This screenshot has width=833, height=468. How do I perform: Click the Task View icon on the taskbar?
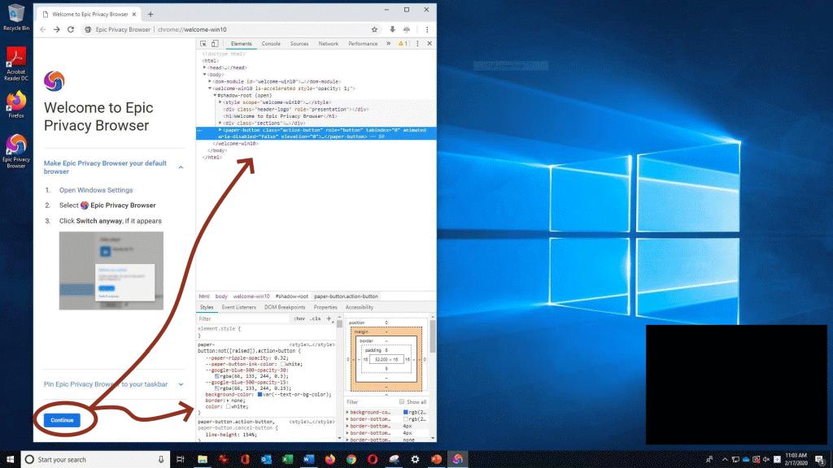pos(180,460)
